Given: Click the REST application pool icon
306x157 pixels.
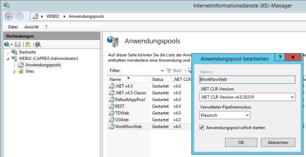Looking at the screenshot, I should tap(112, 106).
